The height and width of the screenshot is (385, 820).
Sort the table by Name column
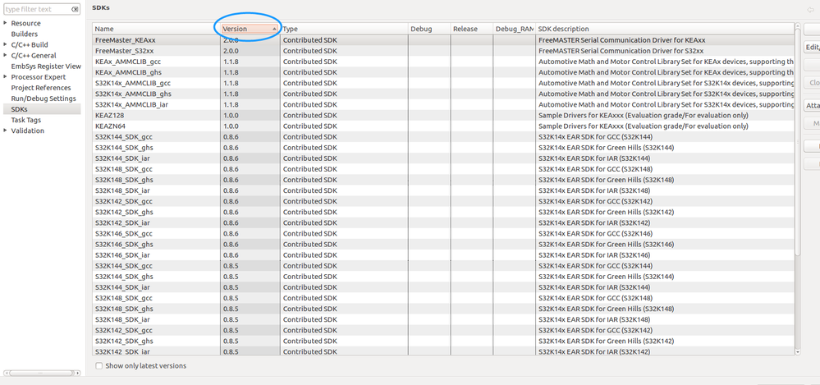click(156, 29)
